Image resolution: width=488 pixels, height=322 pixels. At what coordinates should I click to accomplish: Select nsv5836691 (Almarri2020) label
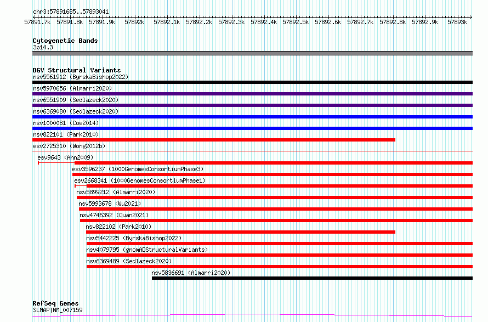[x=191, y=273]
